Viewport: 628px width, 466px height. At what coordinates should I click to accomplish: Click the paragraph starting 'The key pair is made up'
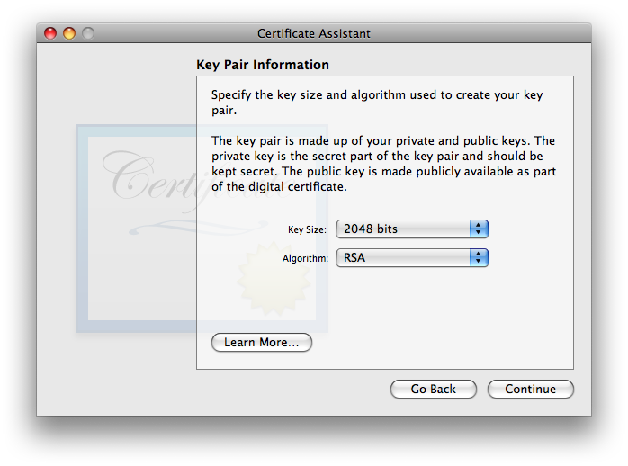point(383,164)
